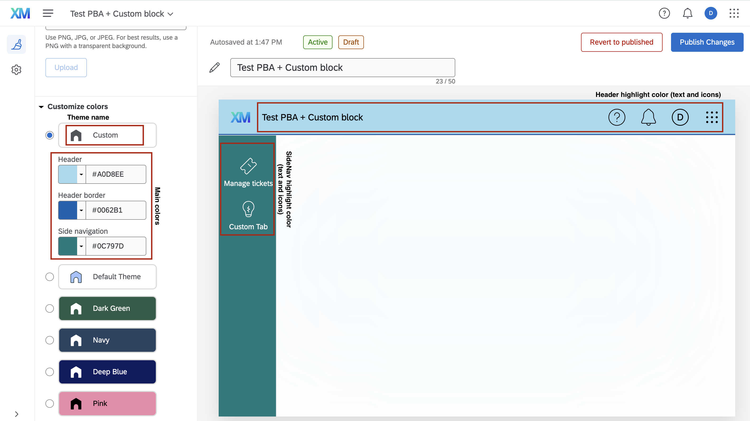
Task: Click the Side navigation hex field
Action: coord(116,246)
